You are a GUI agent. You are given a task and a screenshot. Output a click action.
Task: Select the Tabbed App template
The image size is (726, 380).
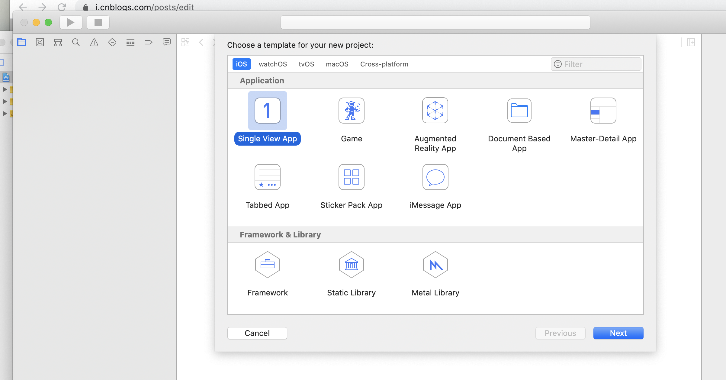(268, 177)
